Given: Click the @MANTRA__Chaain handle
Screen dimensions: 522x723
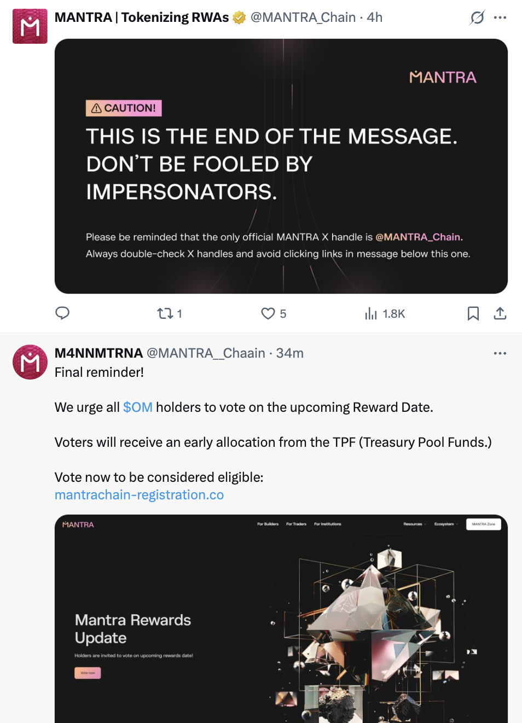Looking at the screenshot, I should click(x=206, y=353).
